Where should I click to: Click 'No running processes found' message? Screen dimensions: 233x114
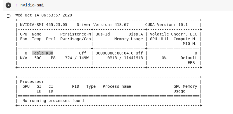[53, 101]
